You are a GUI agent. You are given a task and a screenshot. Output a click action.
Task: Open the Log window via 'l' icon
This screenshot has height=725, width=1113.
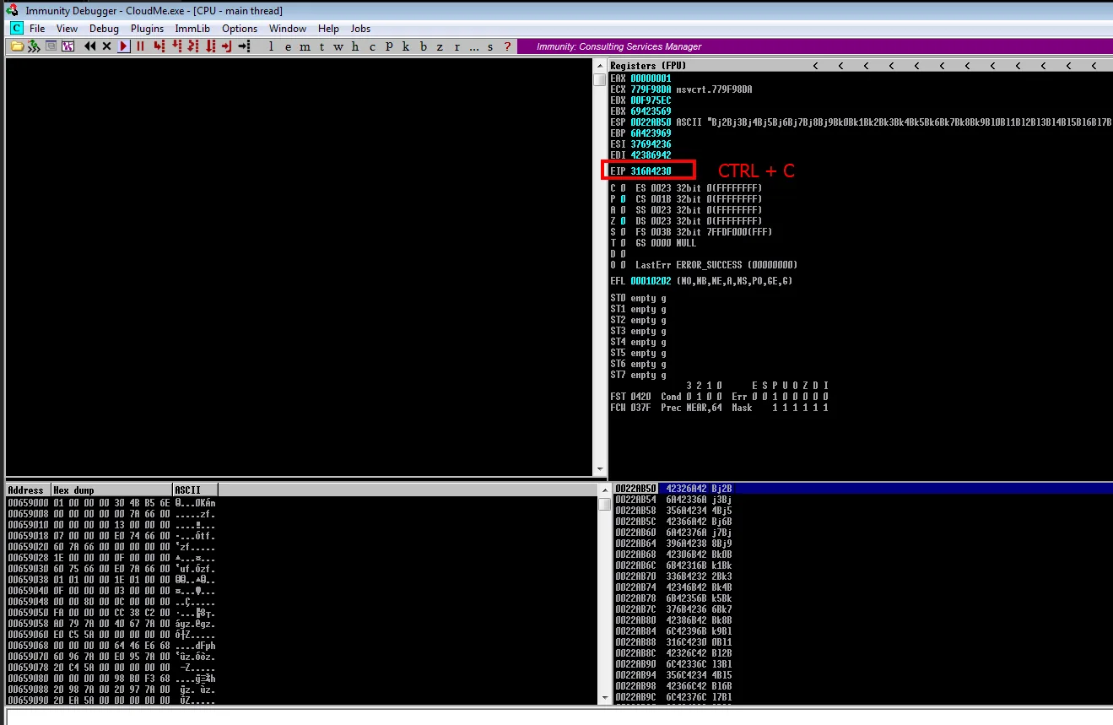point(271,46)
